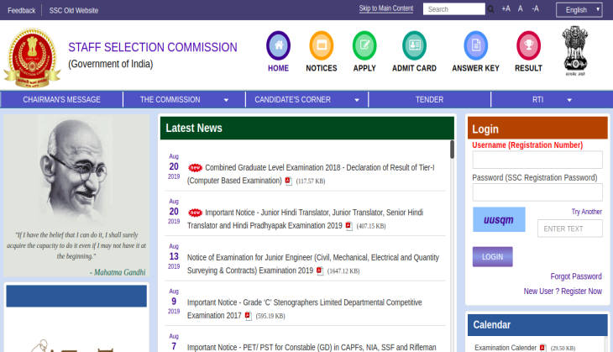Focus the Username registration number field
The width and height of the screenshot is (613, 352).
(537, 160)
